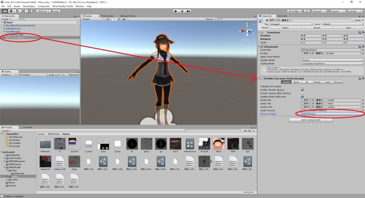Select the Scale tool
Screen dimensions: 365x198
[x=23, y=11]
